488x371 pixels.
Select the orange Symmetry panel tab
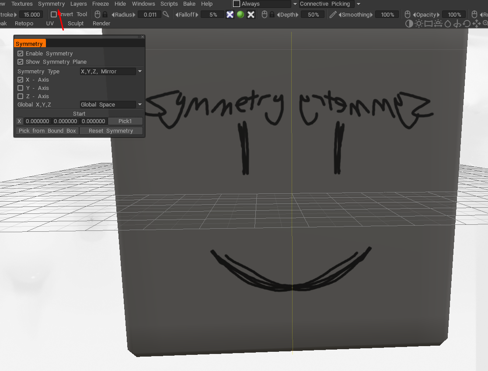point(30,44)
